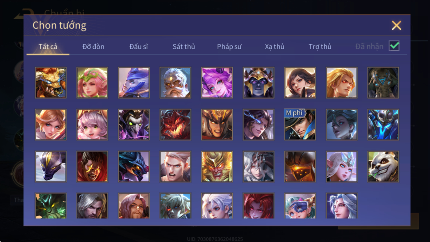Viewport: 430px width, 242px height.
Task: Show the Pháp sư hero category
Action: tap(229, 46)
